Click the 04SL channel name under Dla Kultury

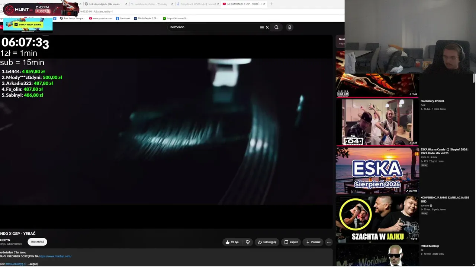click(x=423, y=105)
